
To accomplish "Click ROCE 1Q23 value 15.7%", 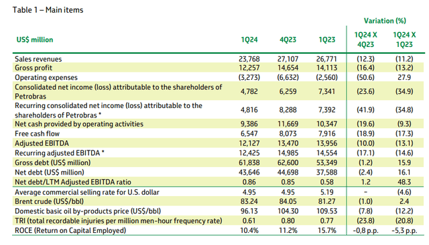I will 326,230.
